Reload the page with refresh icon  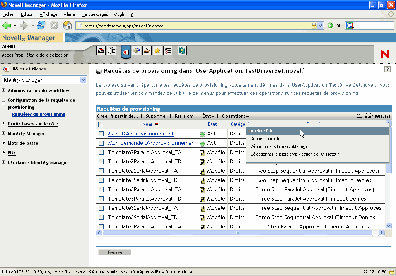[41, 26]
